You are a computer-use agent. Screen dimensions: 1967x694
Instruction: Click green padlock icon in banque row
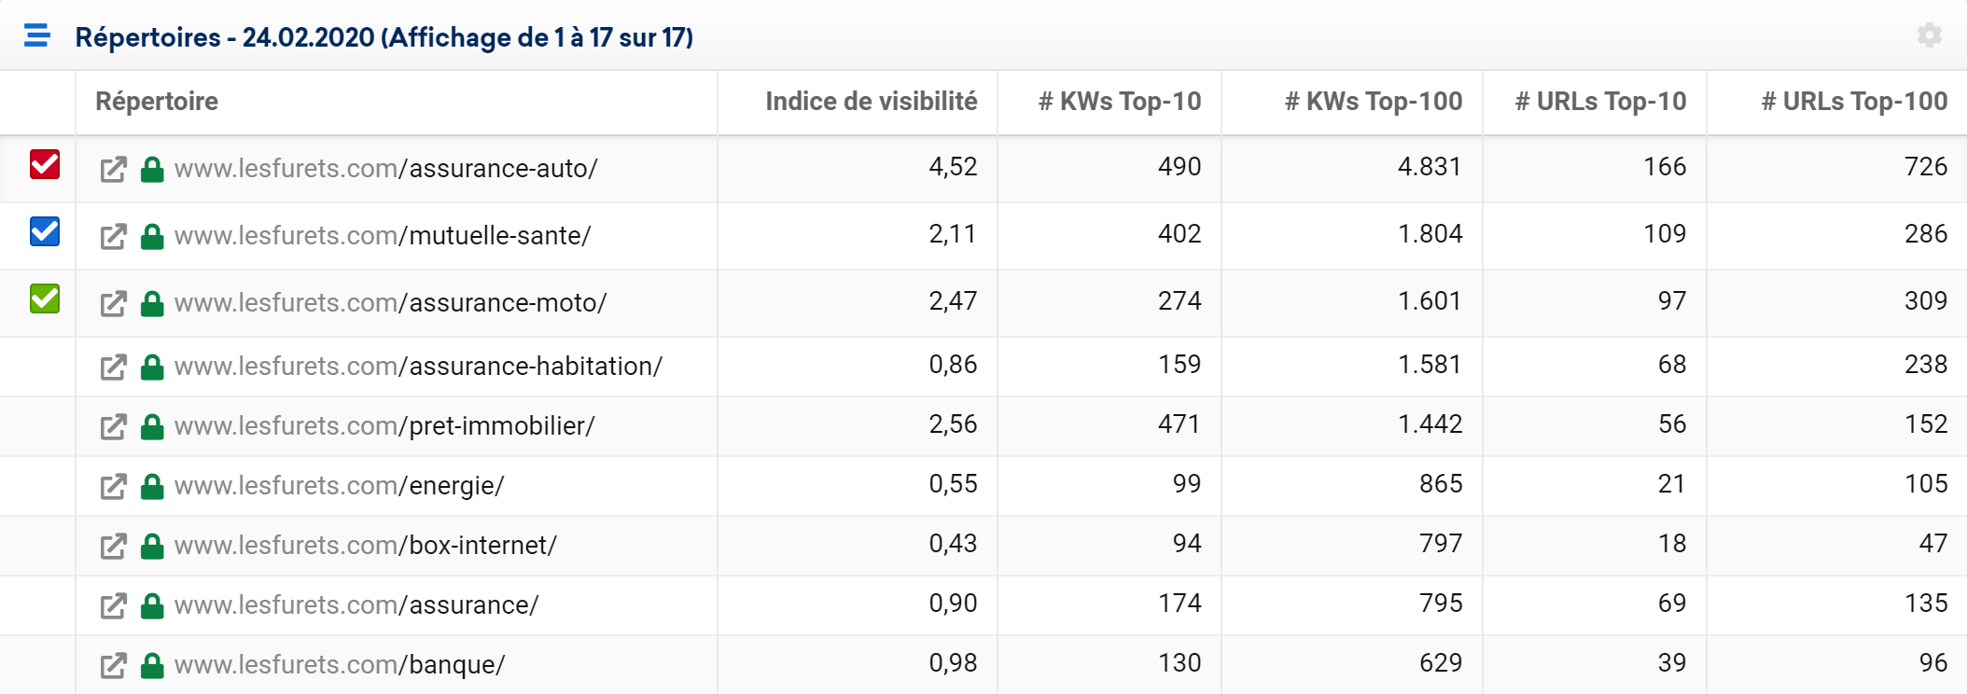(152, 665)
